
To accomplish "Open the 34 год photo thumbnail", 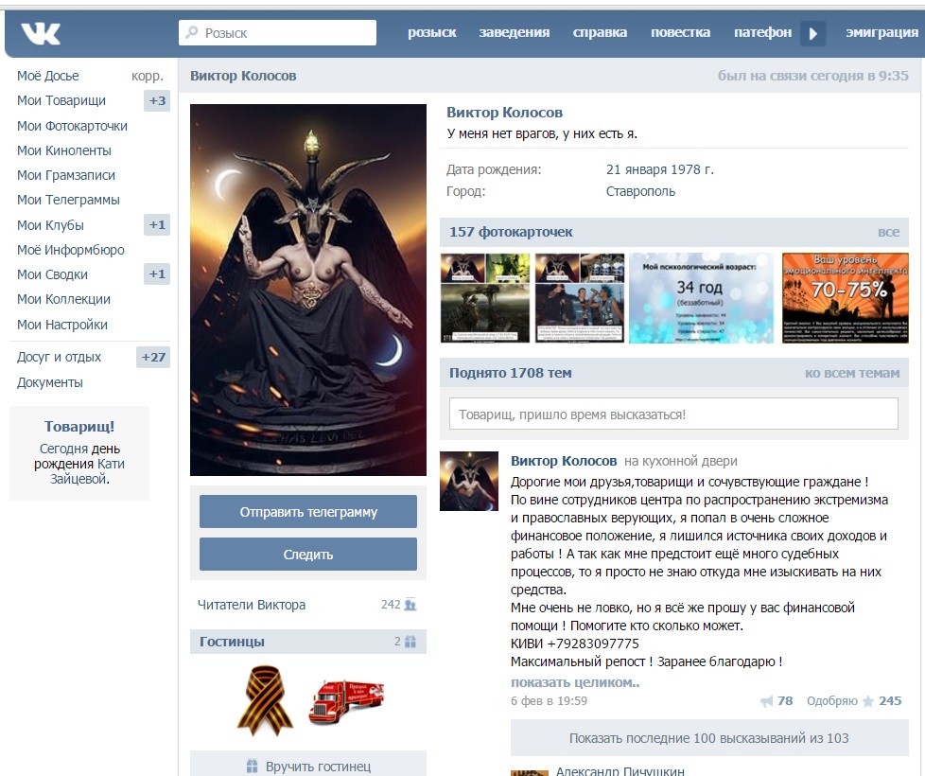I will click(701, 298).
